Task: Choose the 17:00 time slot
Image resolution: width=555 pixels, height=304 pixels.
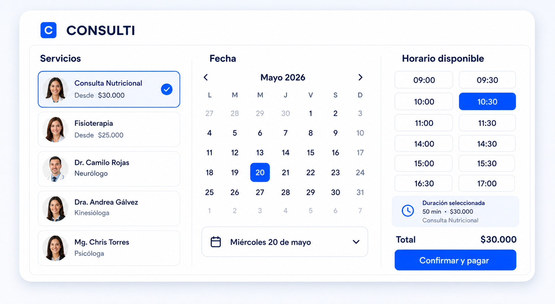Action: point(487,183)
